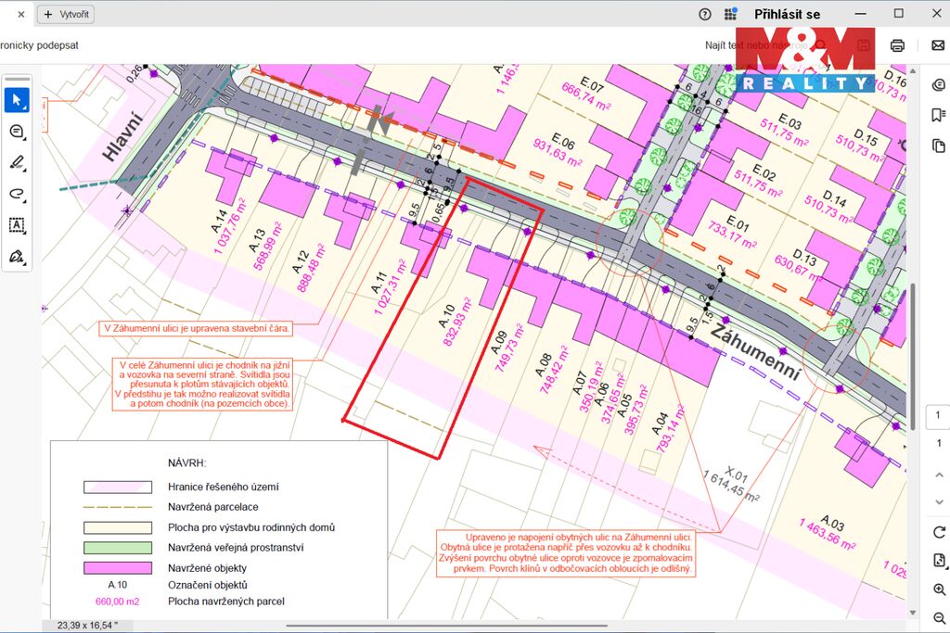The width and height of the screenshot is (950, 633).
Task: Open the fill and sign pen tool
Action: (x=17, y=257)
